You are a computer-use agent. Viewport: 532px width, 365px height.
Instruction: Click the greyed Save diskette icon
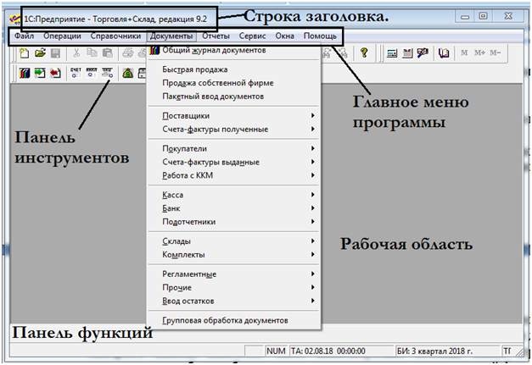(x=55, y=53)
